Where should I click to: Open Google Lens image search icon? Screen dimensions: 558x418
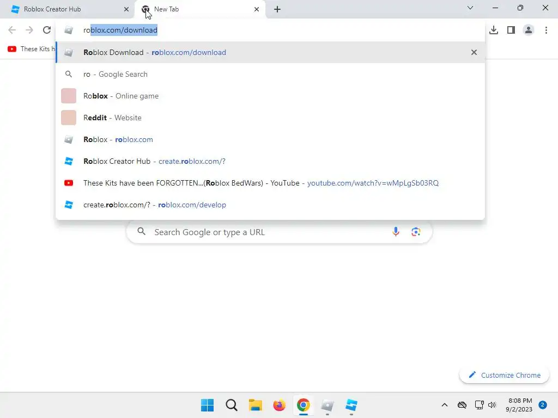(416, 232)
